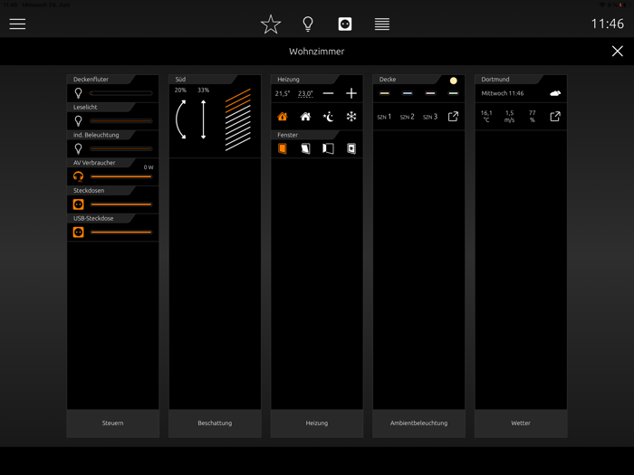Select the socket outlet view
This screenshot has height=475, width=634.
pyautogui.click(x=345, y=24)
